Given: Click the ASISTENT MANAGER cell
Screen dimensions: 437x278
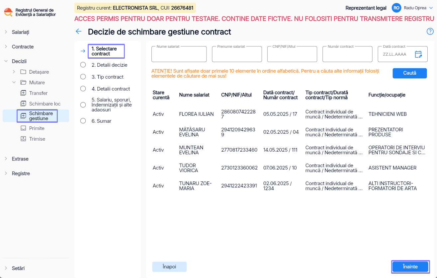Looking at the screenshot, I should point(393,168).
